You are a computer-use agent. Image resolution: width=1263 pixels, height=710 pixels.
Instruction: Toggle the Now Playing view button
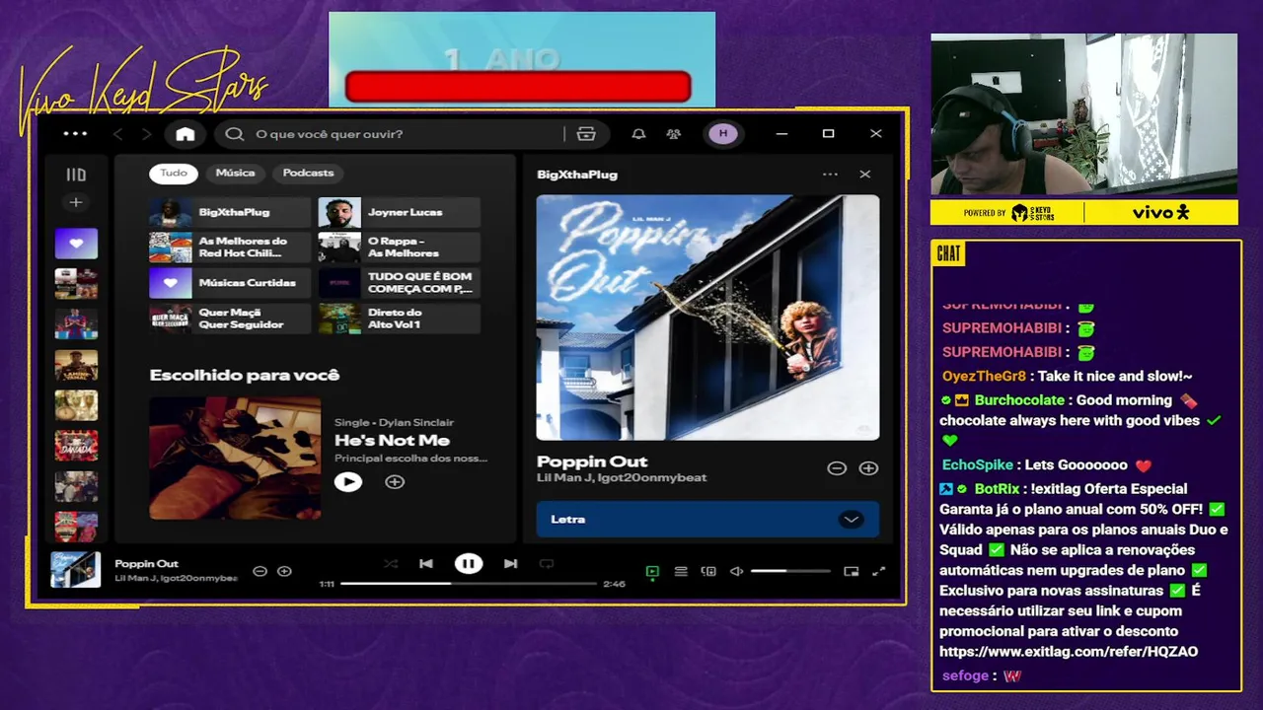pos(652,571)
